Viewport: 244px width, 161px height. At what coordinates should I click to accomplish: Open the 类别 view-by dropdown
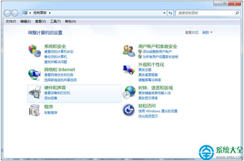(x=207, y=32)
